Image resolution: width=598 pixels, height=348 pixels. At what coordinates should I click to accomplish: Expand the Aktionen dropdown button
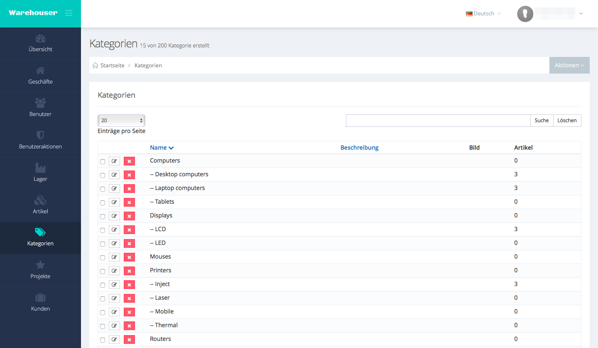[x=569, y=65]
